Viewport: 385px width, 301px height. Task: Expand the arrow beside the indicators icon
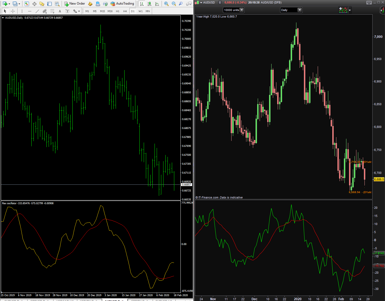(350, 10)
